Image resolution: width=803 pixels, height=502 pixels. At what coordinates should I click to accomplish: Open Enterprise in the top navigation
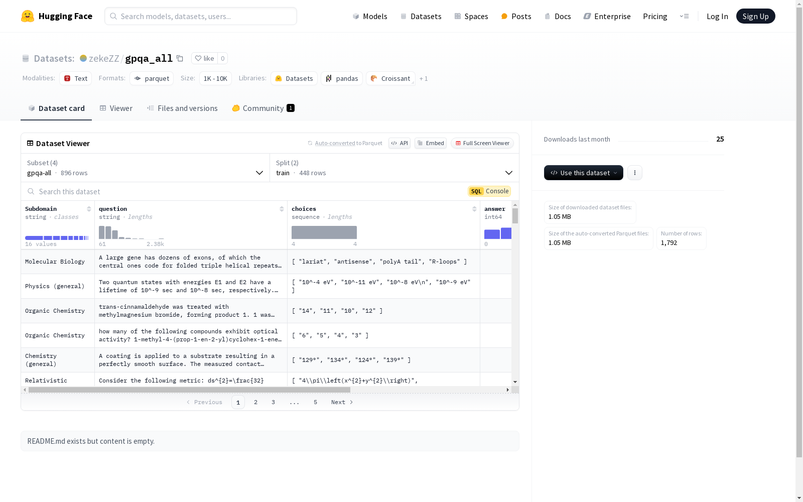[x=607, y=16]
